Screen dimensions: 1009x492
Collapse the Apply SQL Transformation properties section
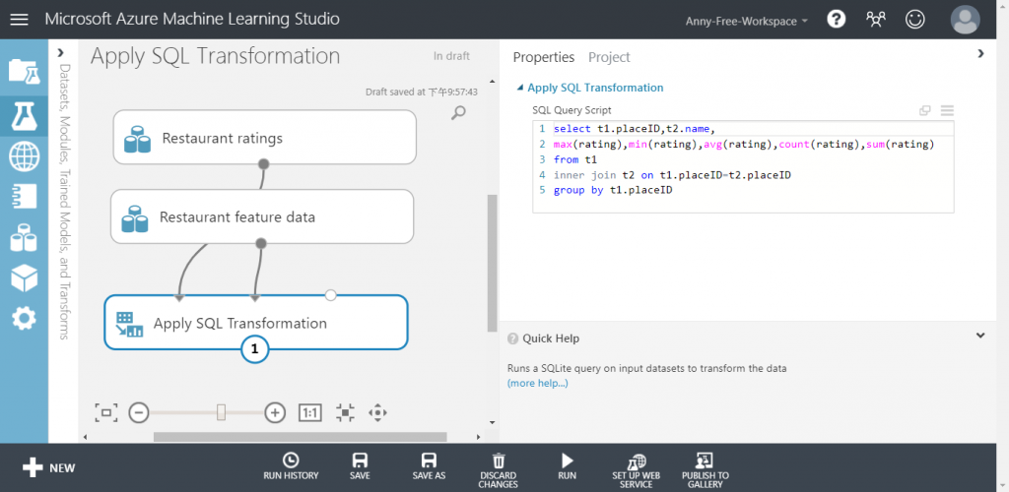point(520,88)
